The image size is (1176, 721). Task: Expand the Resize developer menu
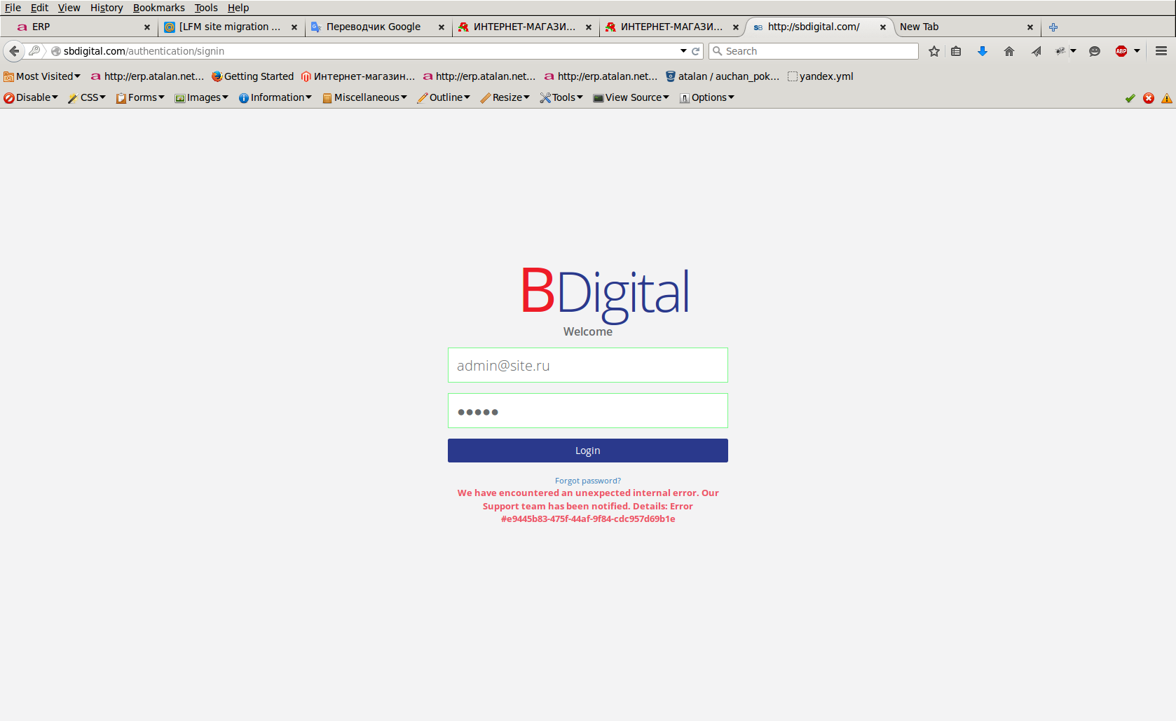click(x=505, y=97)
